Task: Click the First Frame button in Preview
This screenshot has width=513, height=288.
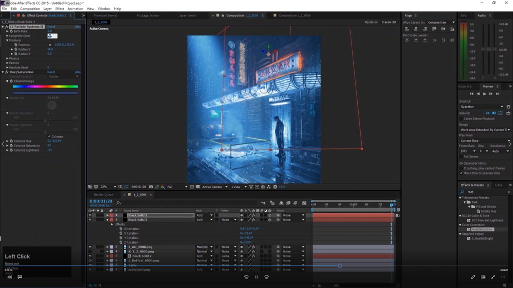Action: pos(471,93)
